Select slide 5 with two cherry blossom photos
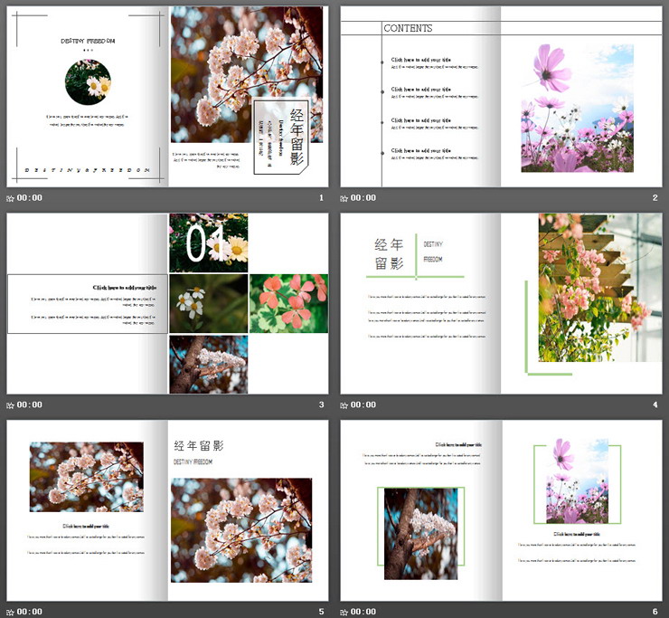This screenshot has width=669, height=618. click(167, 510)
